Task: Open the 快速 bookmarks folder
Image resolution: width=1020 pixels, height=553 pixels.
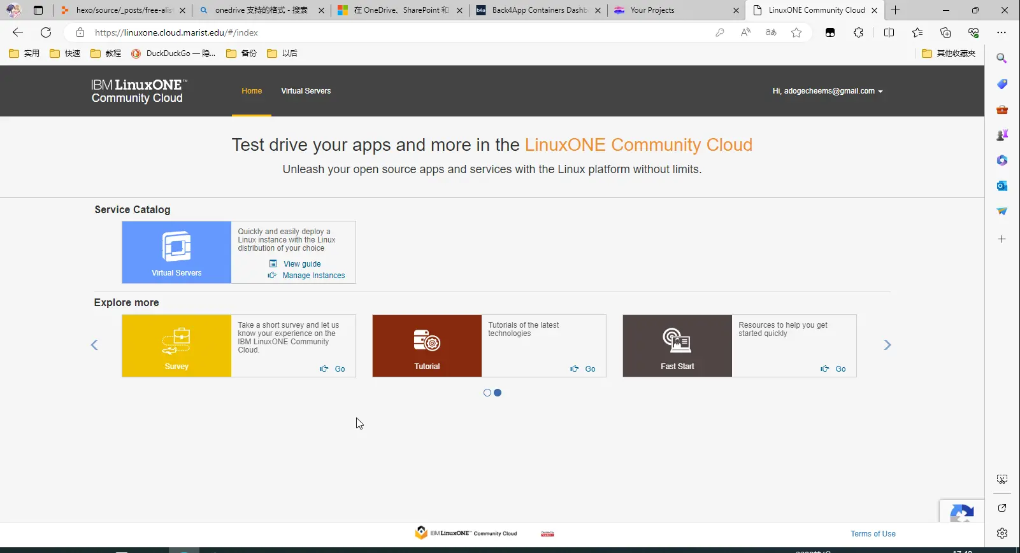Action: pos(65,53)
